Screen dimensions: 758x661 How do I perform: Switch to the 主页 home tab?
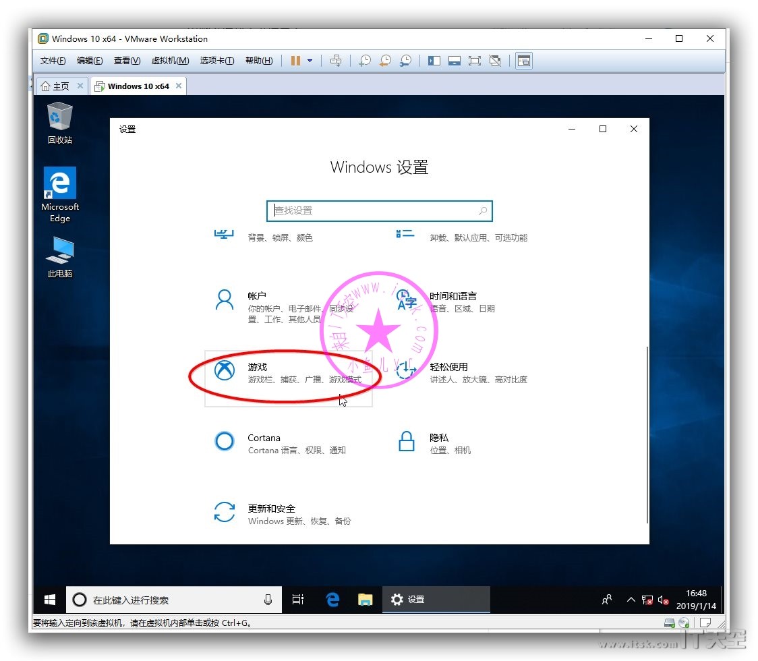pos(57,86)
